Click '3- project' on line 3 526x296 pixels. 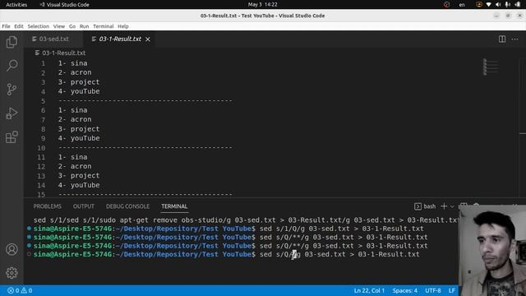pyautogui.click(x=79, y=82)
